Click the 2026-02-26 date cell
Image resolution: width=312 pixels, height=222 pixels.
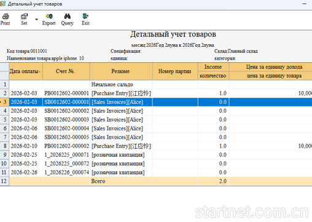click(x=26, y=173)
